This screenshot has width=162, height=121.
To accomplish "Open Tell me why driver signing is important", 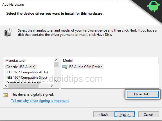I will coord(40,101).
